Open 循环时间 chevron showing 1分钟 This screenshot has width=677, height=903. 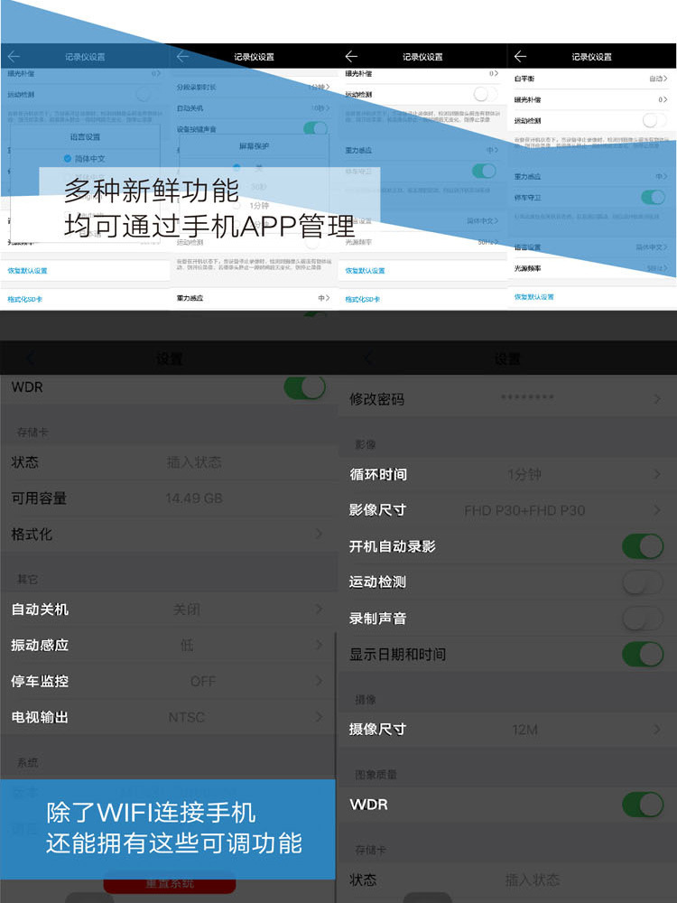coord(657,475)
